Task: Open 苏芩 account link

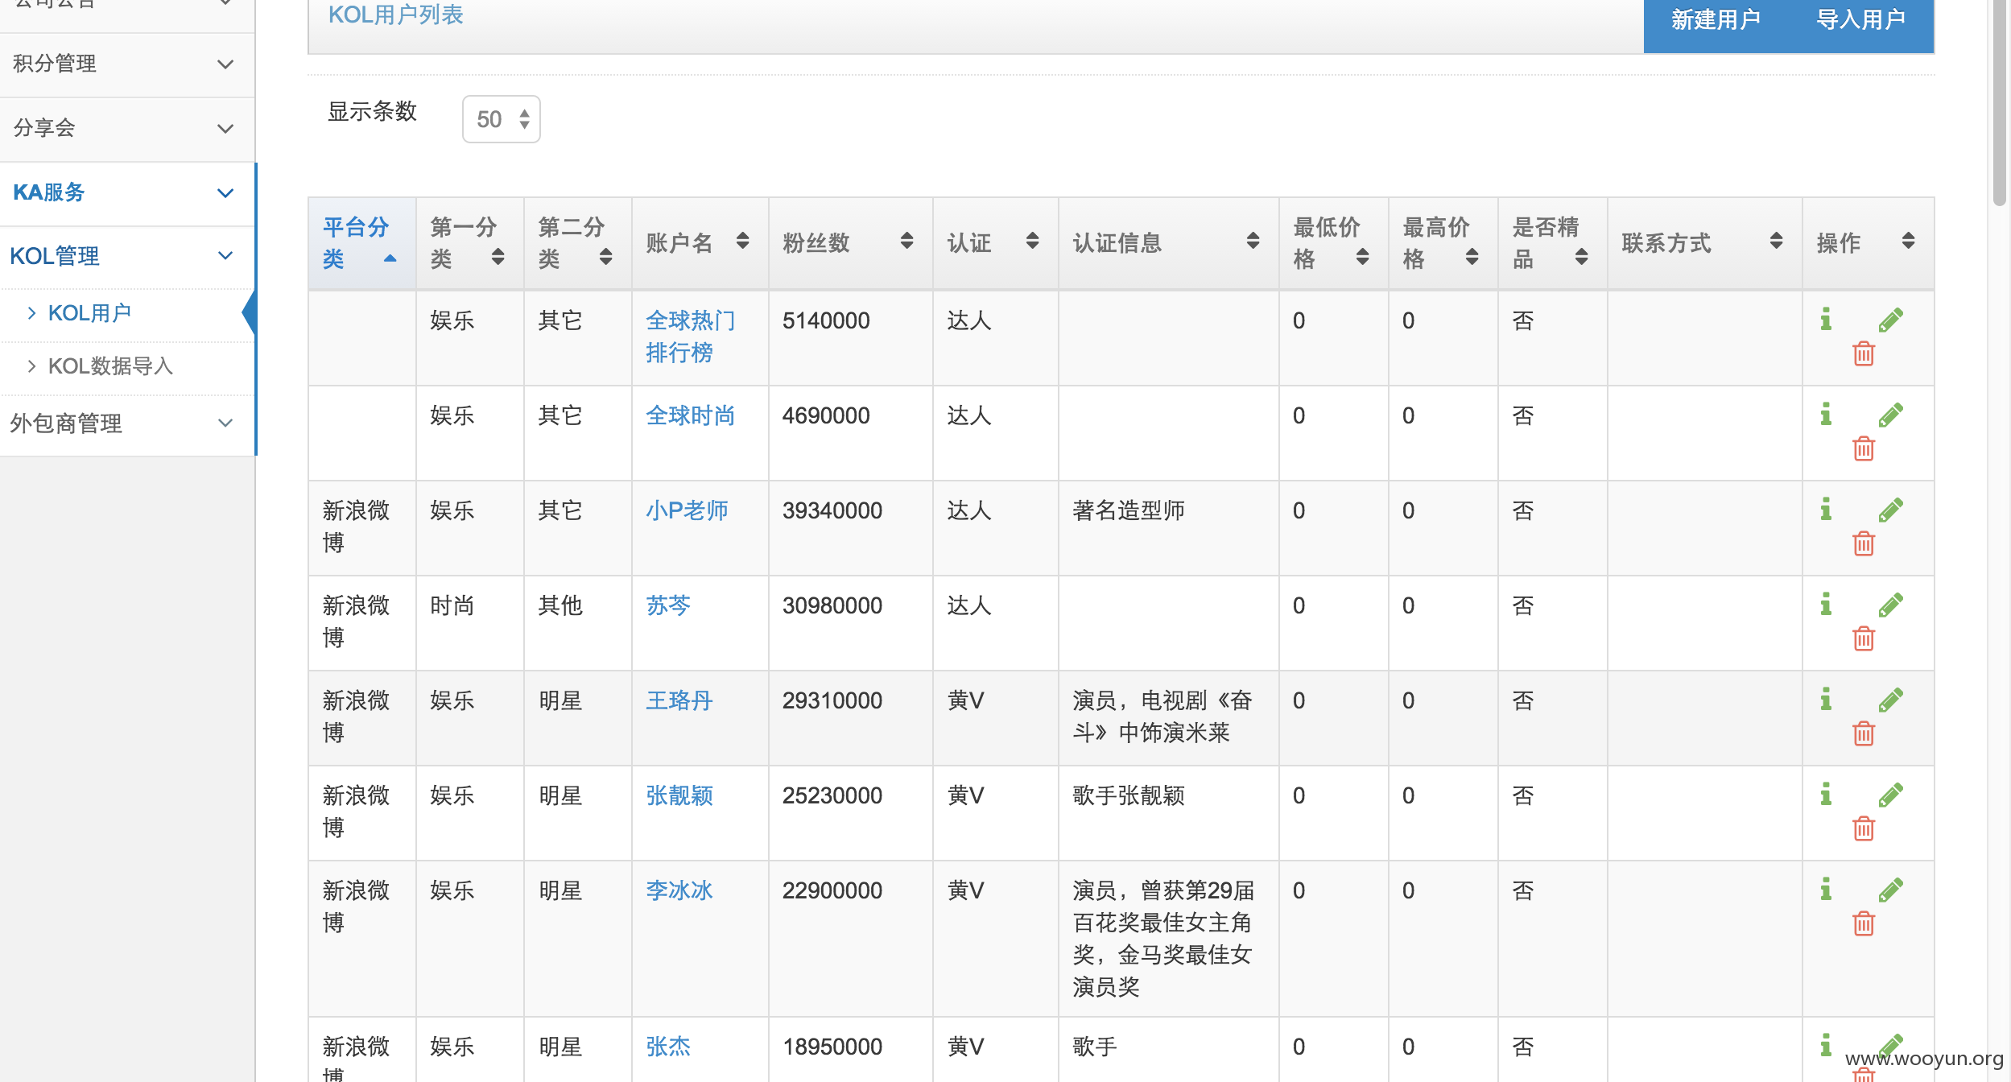Action: (668, 605)
